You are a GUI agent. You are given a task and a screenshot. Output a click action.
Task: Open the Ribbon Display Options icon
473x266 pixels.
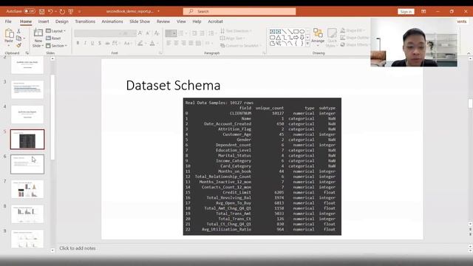[423, 12]
